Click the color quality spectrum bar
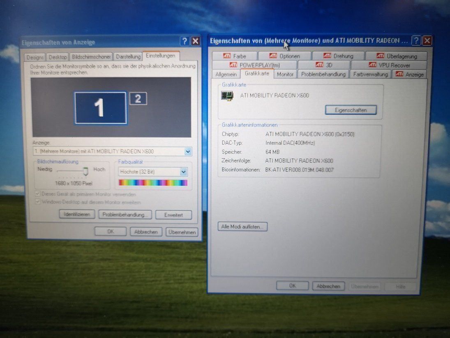Viewport: 450px width, 338px height. click(153, 183)
